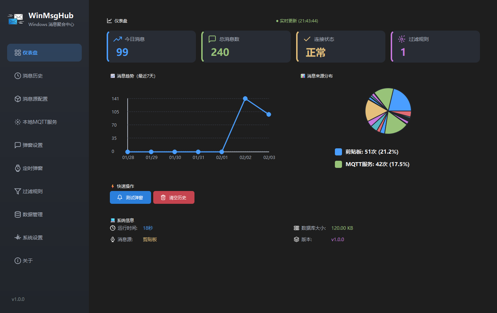
Task: Open the 今日消息 statistics card
Action: pyautogui.click(x=151, y=47)
